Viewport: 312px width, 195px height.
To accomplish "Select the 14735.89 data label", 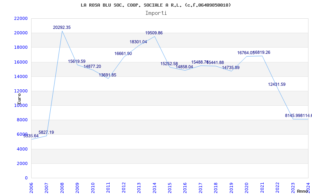I will pos(231,67).
